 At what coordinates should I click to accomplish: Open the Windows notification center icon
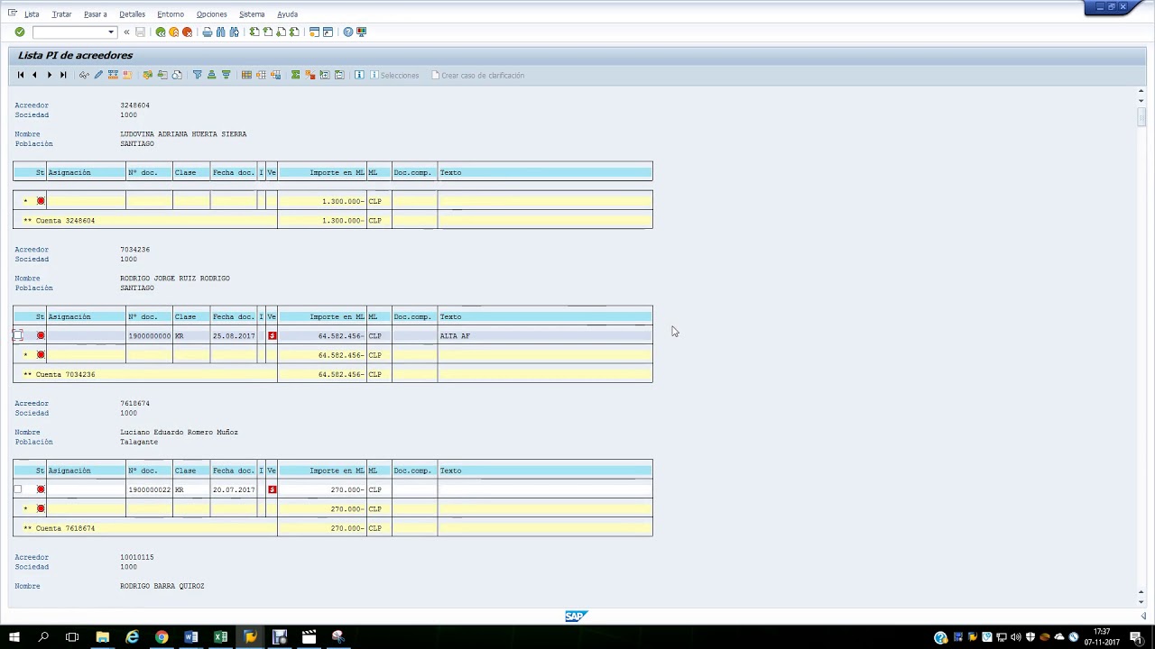point(1136,637)
